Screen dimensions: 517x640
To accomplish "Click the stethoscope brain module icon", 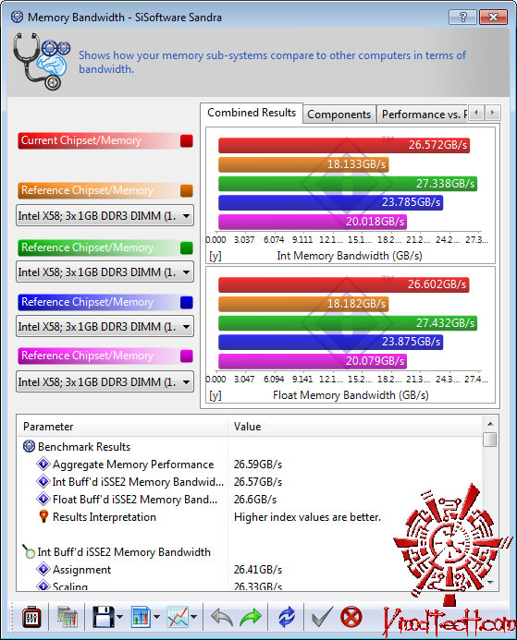I will (x=41, y=61).
